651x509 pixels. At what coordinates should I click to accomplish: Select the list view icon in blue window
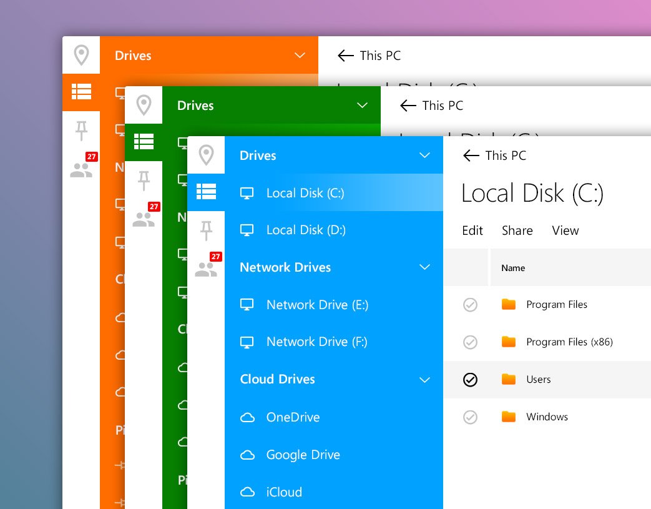pos(207,192)
